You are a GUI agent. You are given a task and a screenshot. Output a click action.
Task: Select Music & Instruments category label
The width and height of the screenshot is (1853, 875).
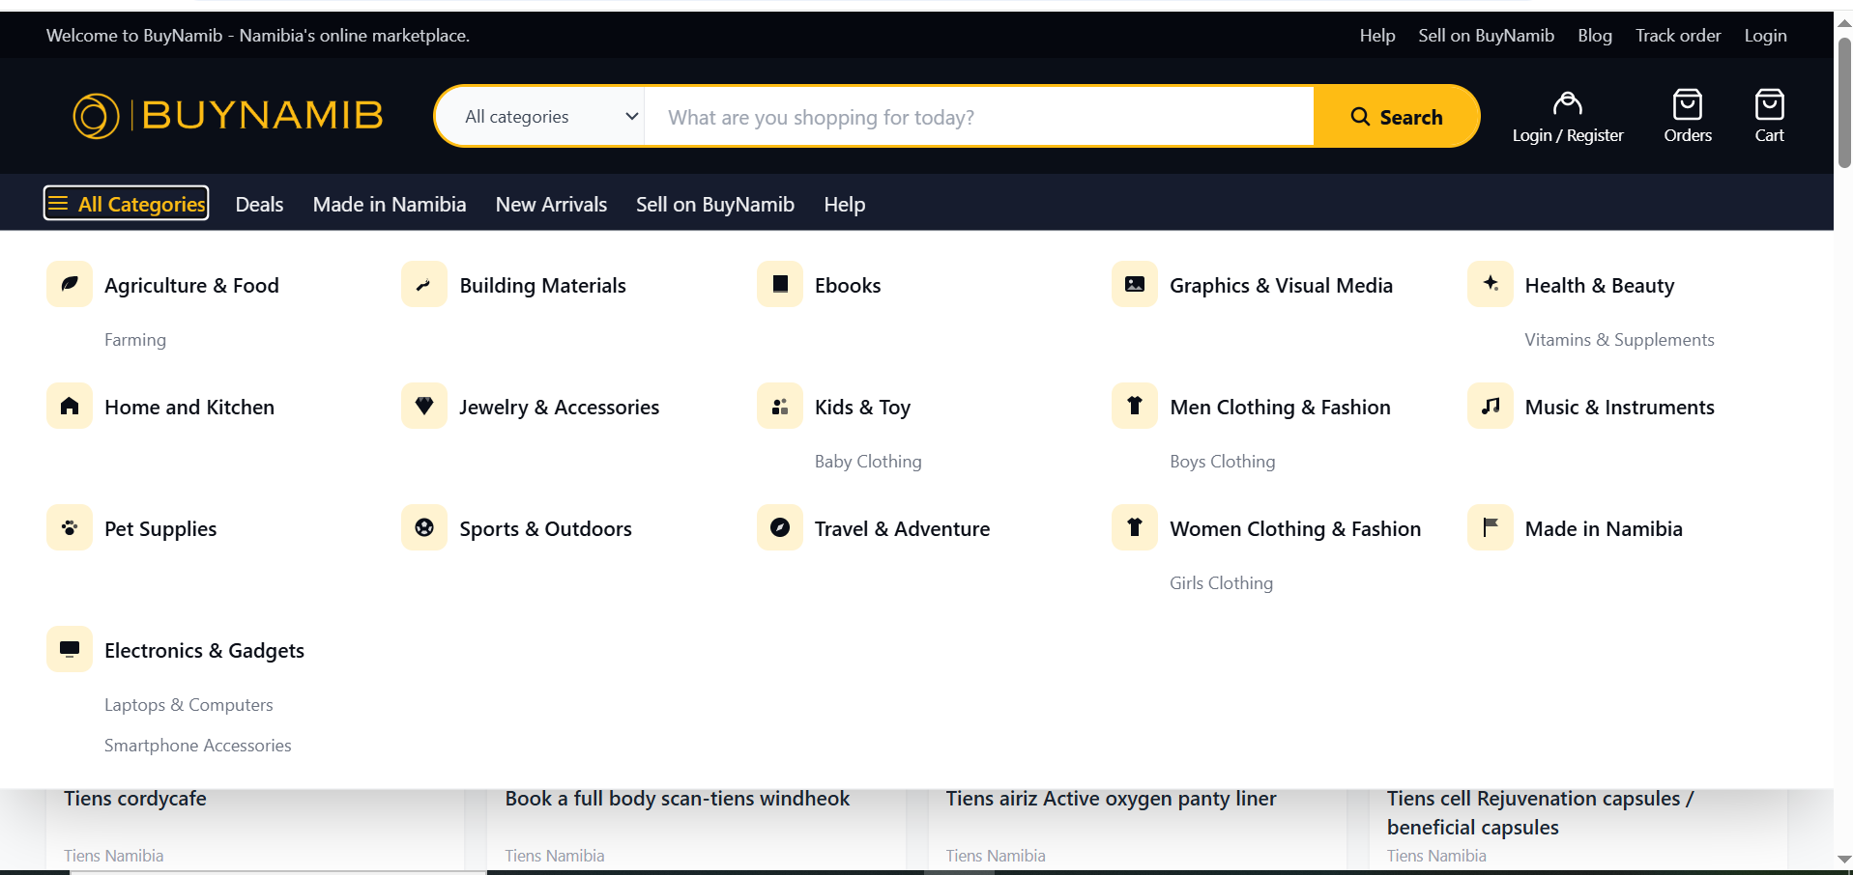coord(1619,408)
